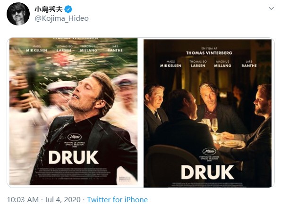Open the display name 小島秀夫

[49, 9]
